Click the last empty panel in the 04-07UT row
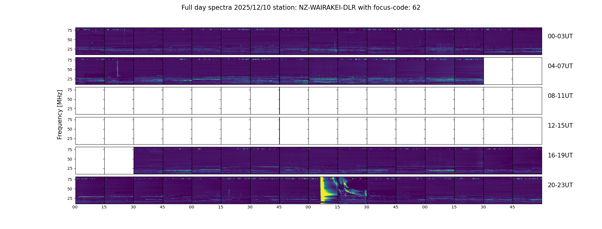 (x=527, y=71)
